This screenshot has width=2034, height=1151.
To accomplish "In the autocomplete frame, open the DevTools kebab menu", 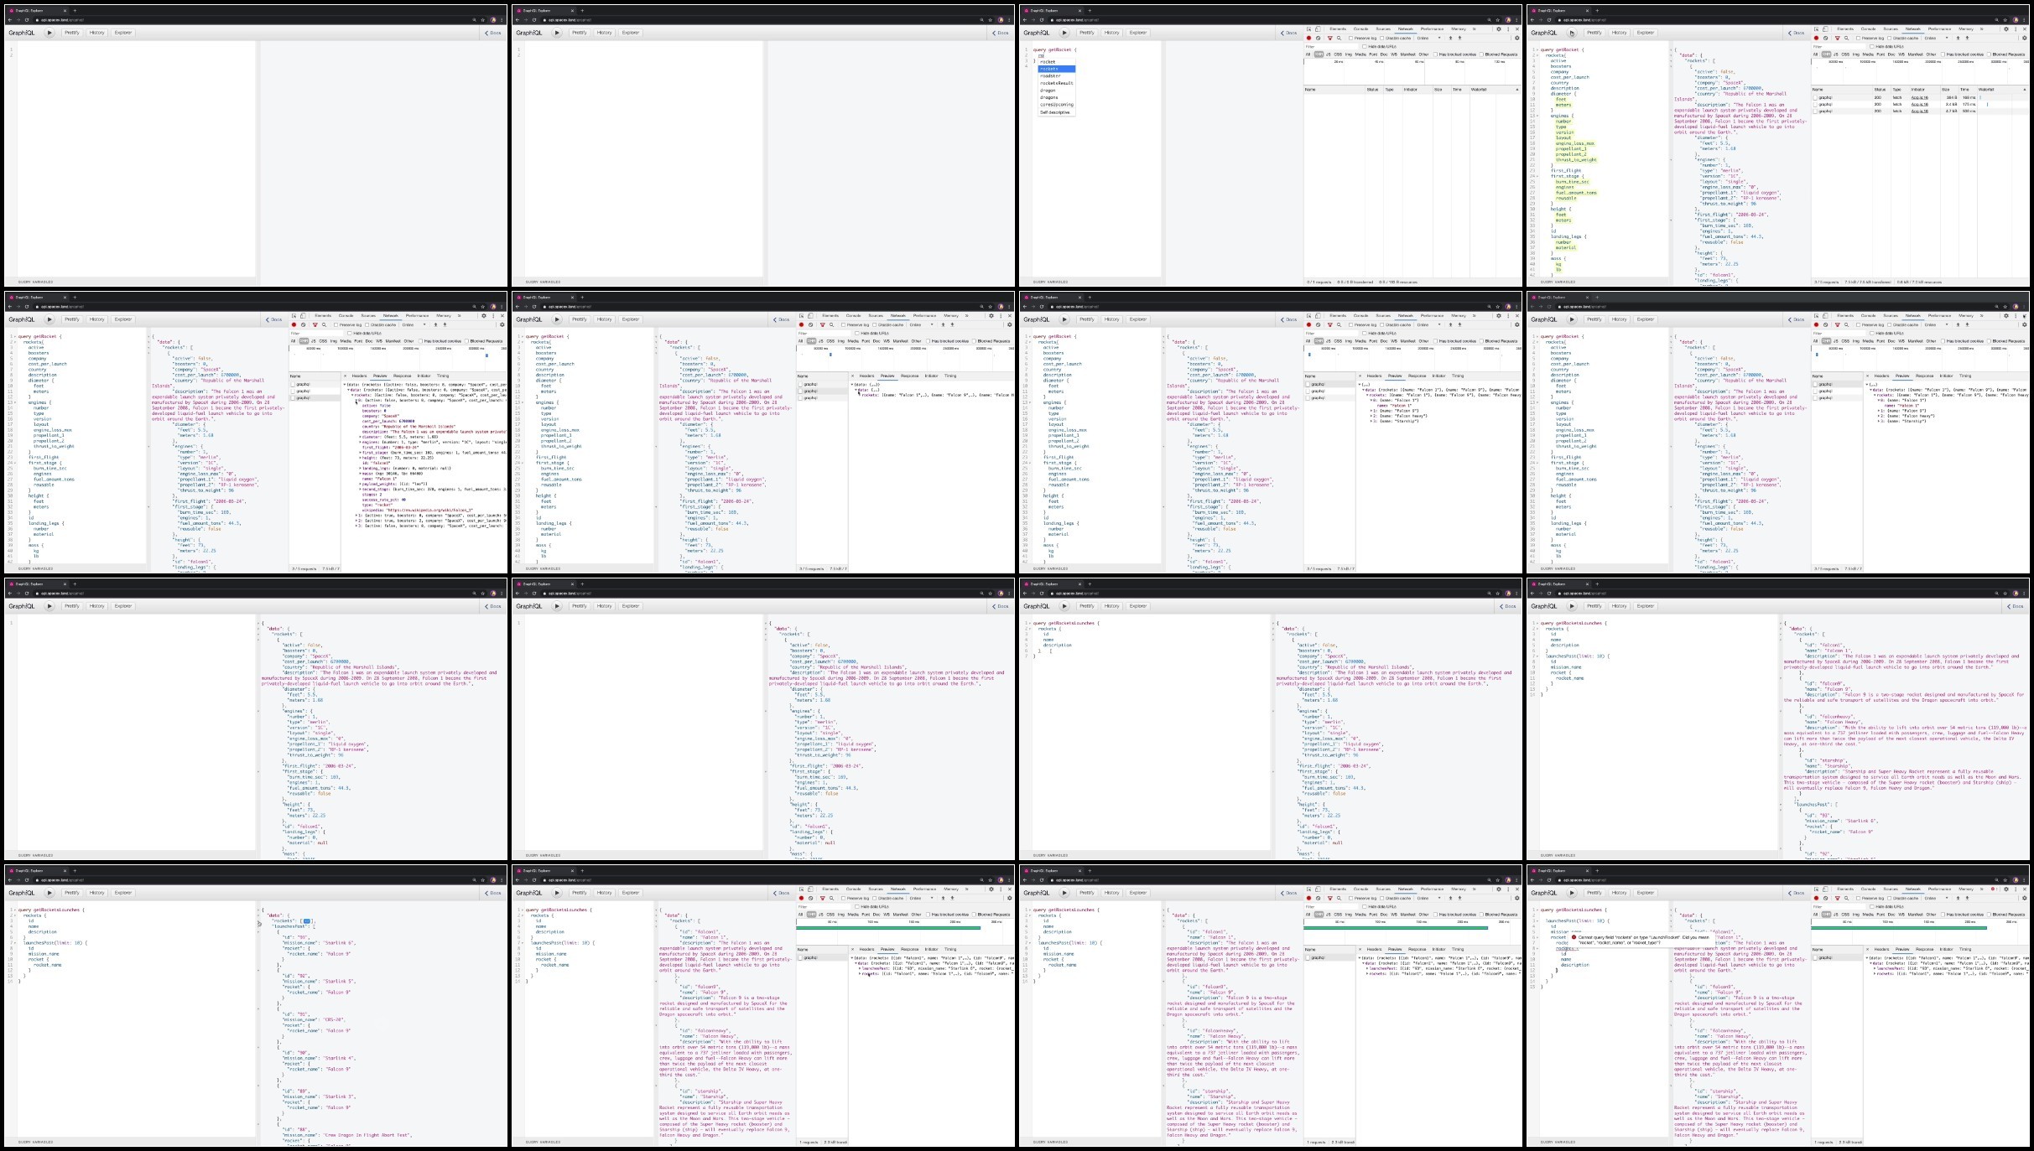I will (x=1508, y=29).
